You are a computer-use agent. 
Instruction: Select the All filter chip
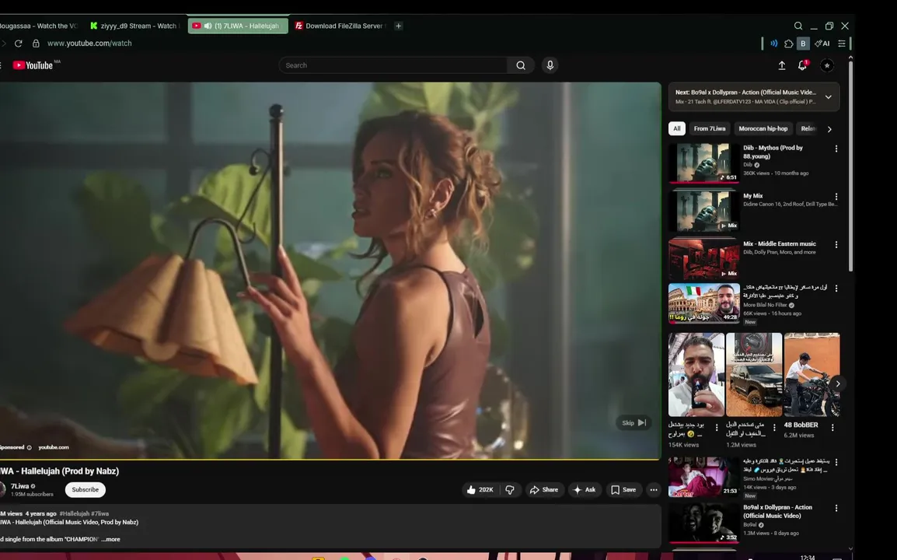[677, 129]
